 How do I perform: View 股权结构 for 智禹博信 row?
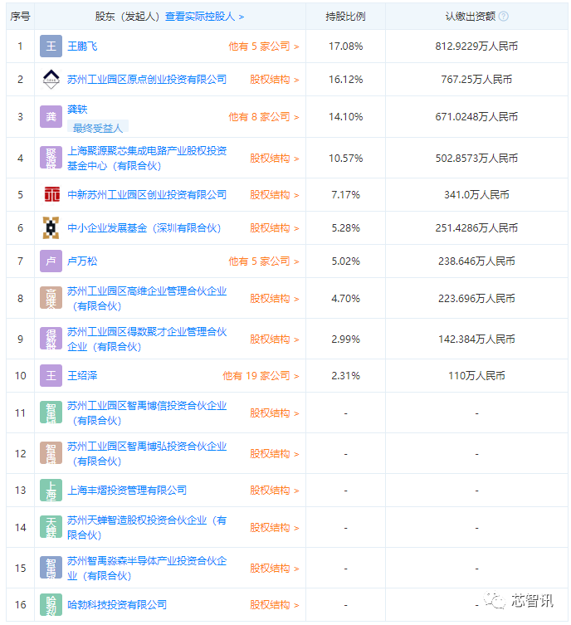click(x=275, y=413)
